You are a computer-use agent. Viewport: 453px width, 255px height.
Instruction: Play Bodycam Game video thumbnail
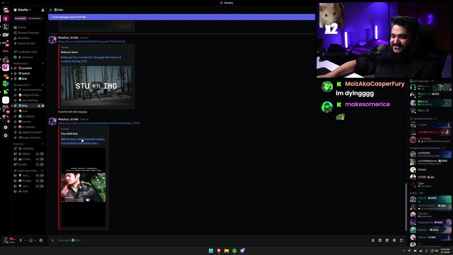(x=96, y=86)
